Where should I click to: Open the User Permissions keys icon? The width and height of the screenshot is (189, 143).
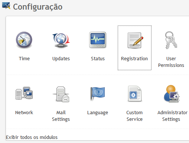[x=171, y=40]
